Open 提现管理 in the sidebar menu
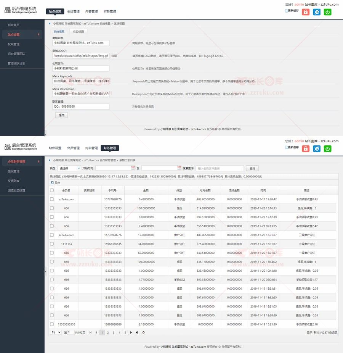 14,171
